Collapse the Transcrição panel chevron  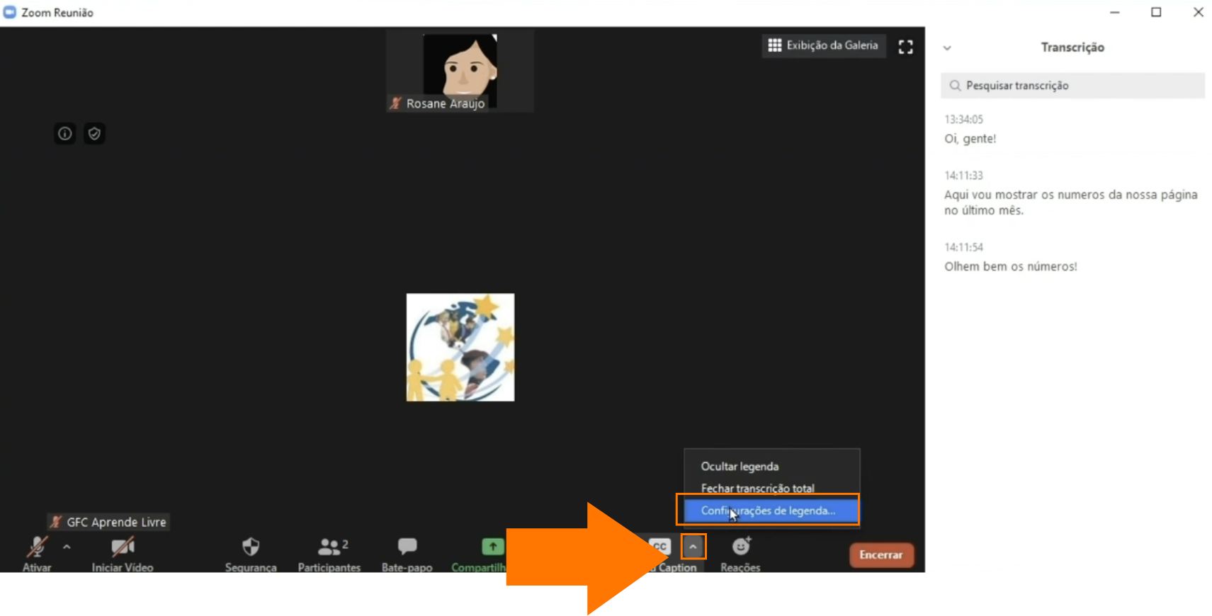(x=947, y=48)
